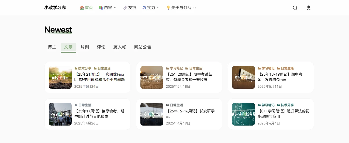Click the date 2025年4月4日
Screen dimensions: 349x143
(269, 123)
